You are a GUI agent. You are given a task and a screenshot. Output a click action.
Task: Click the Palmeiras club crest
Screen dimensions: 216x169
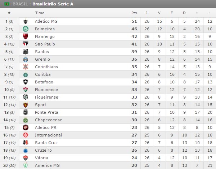coord(26,29)
